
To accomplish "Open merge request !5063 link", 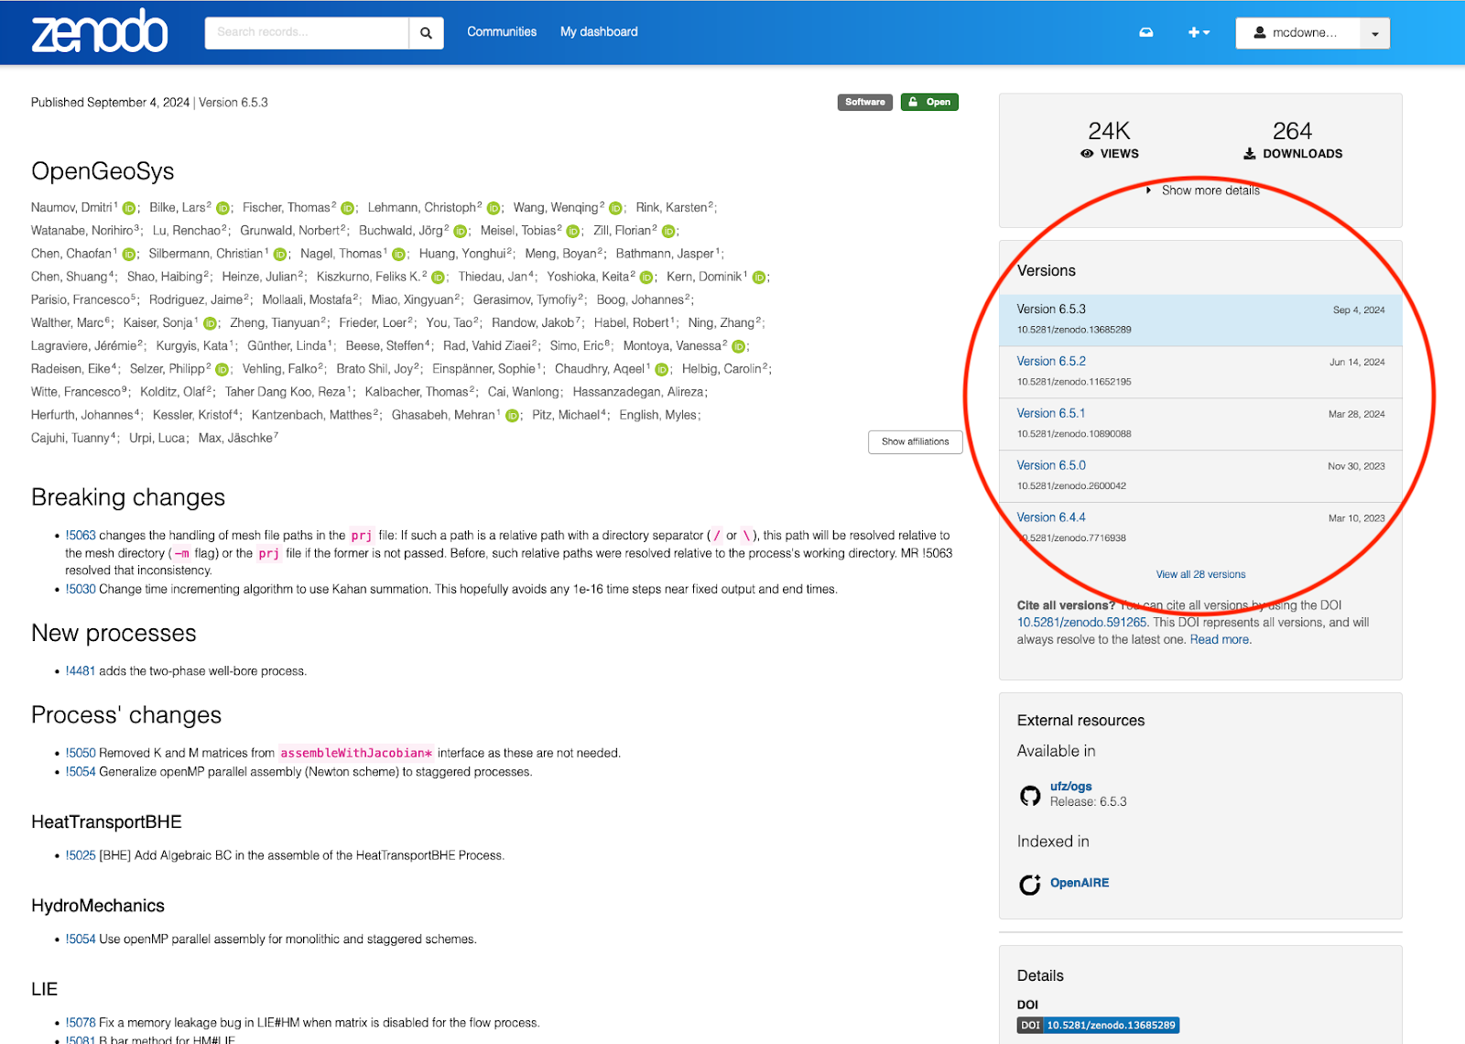I will 81,535.
